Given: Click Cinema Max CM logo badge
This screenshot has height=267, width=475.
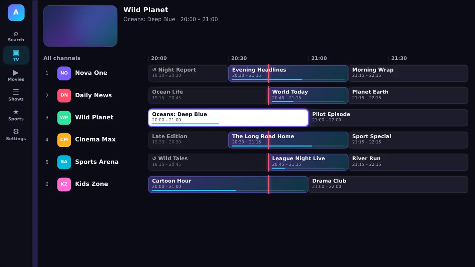Looking at the screenshot, I should coord(64,140).
